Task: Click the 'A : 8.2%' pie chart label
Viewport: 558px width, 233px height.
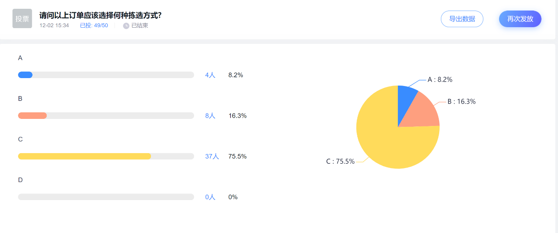Action: pyautogui.click(x=440, y=80)
